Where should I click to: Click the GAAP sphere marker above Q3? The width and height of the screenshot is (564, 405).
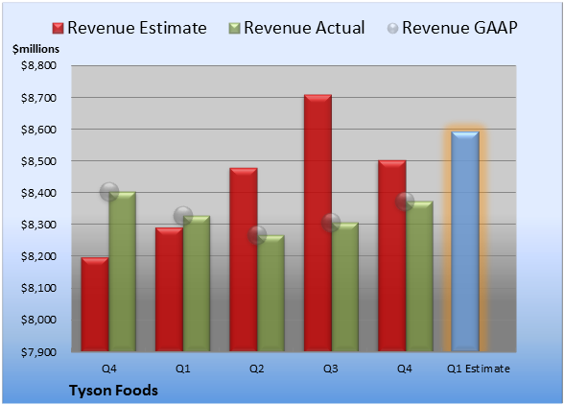coord(331,223)
